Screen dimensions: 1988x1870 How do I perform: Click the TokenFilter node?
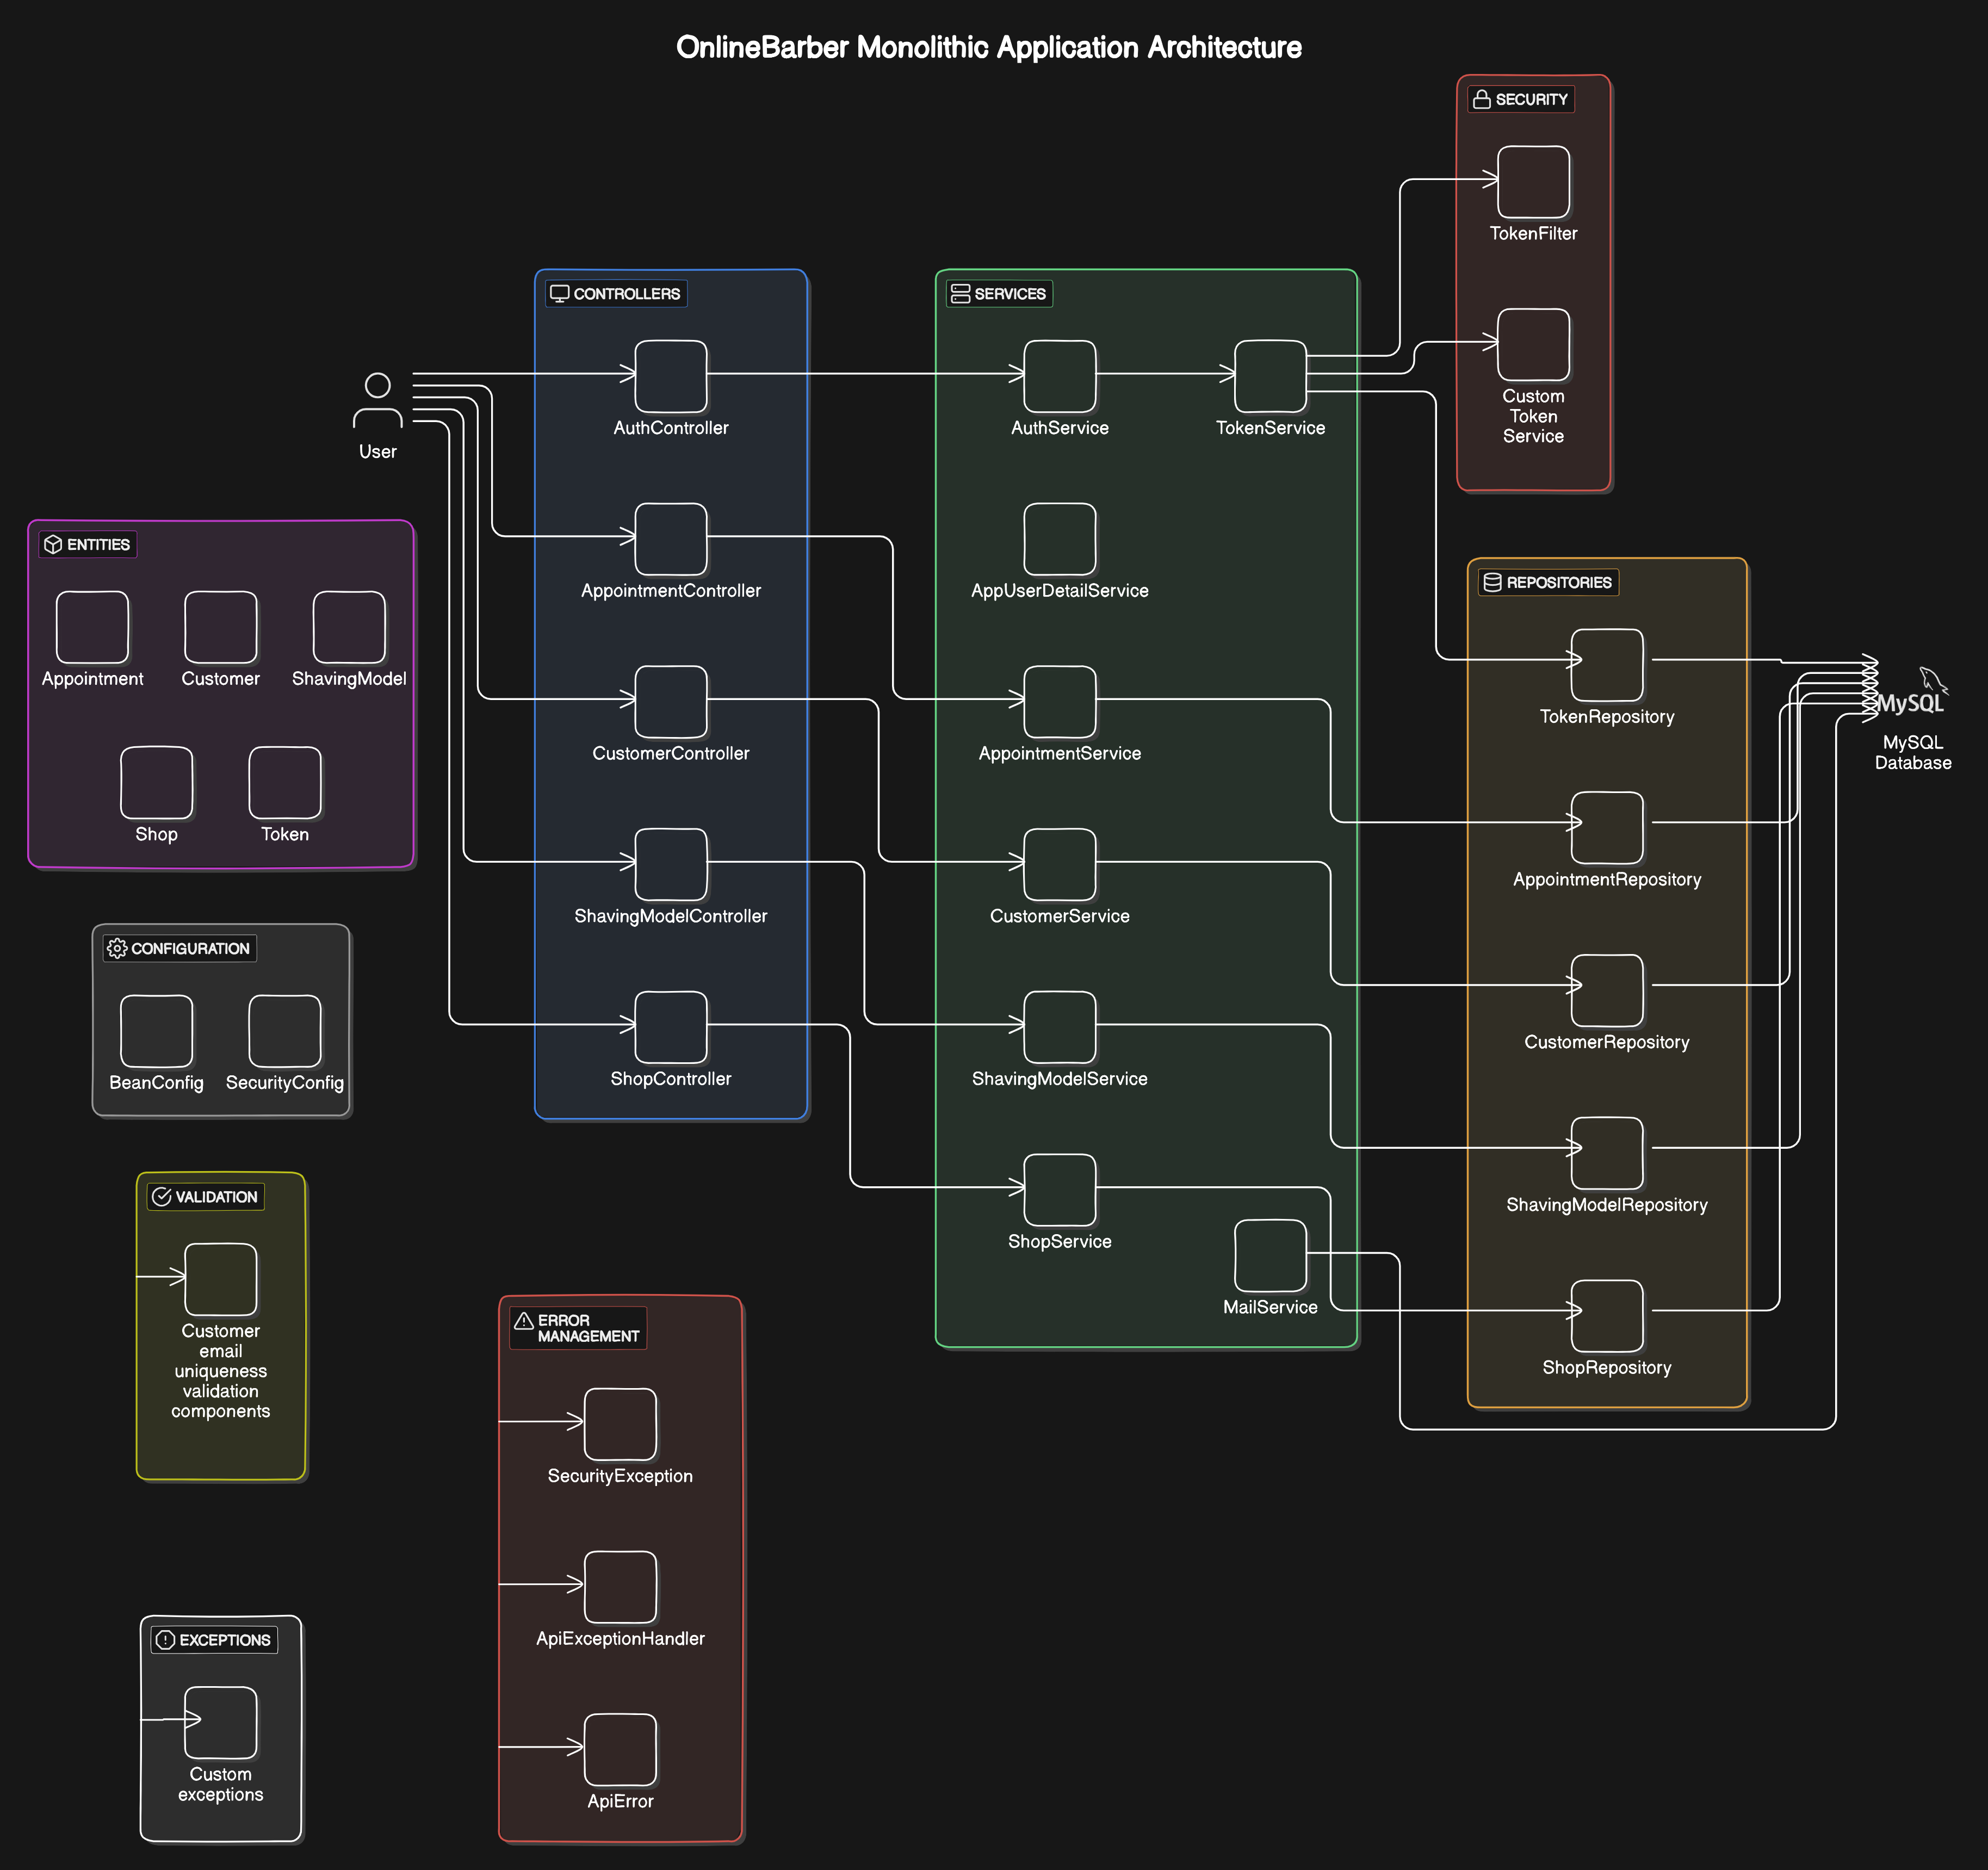(x=1533, y=182)
